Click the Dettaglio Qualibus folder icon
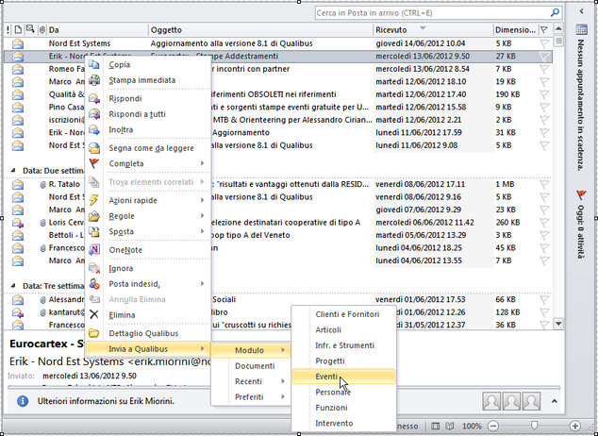Image resolution: width=598 pixels, height=436 pixels. pyautogui.click(x=94, y=333)
